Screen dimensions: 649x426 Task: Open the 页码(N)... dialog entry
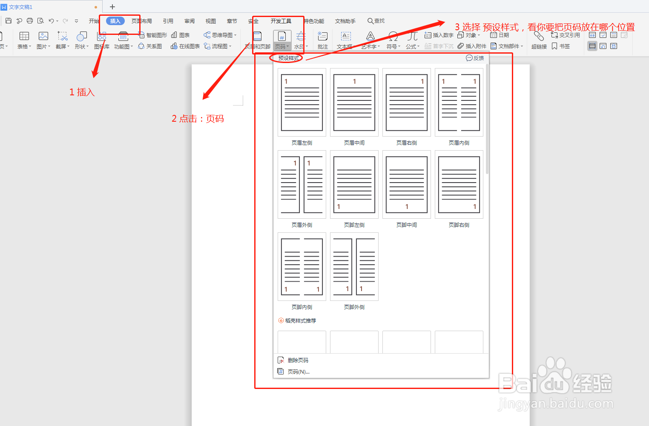coord(293,372)
